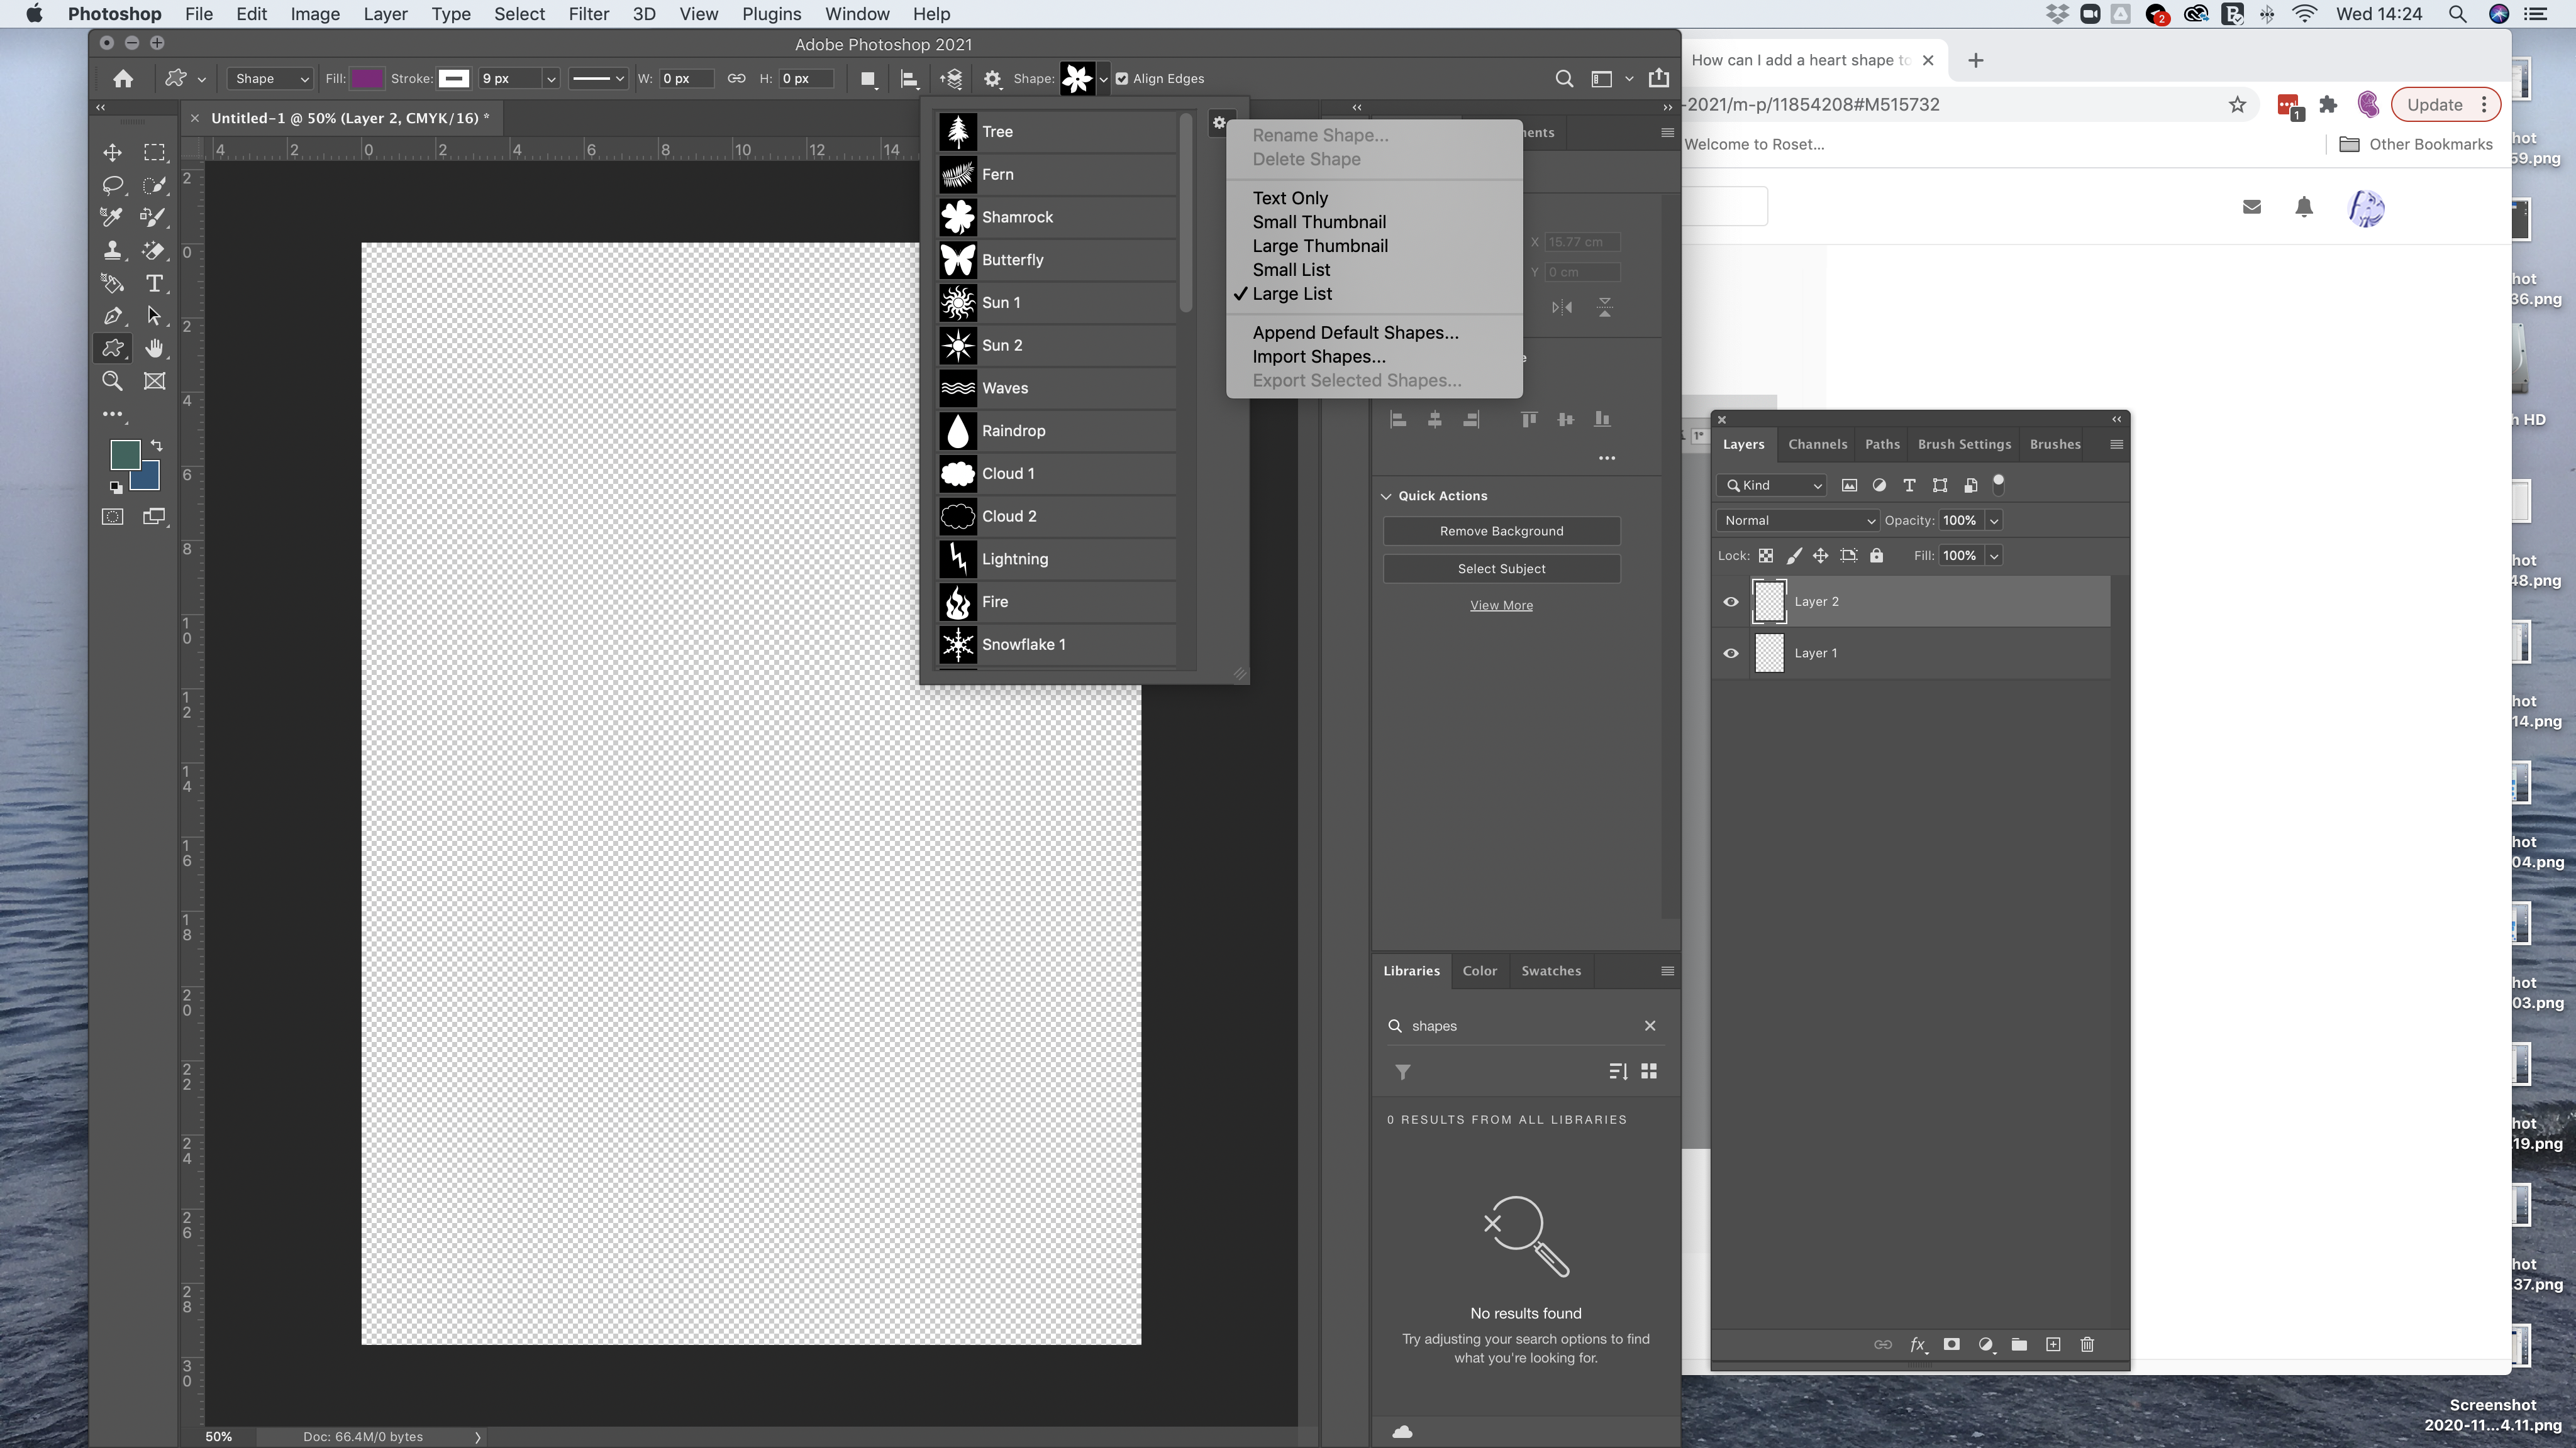Select the Hand tool
Image resolution: width=2576 pixels, height=1448 pixels.
pos(154,349)
